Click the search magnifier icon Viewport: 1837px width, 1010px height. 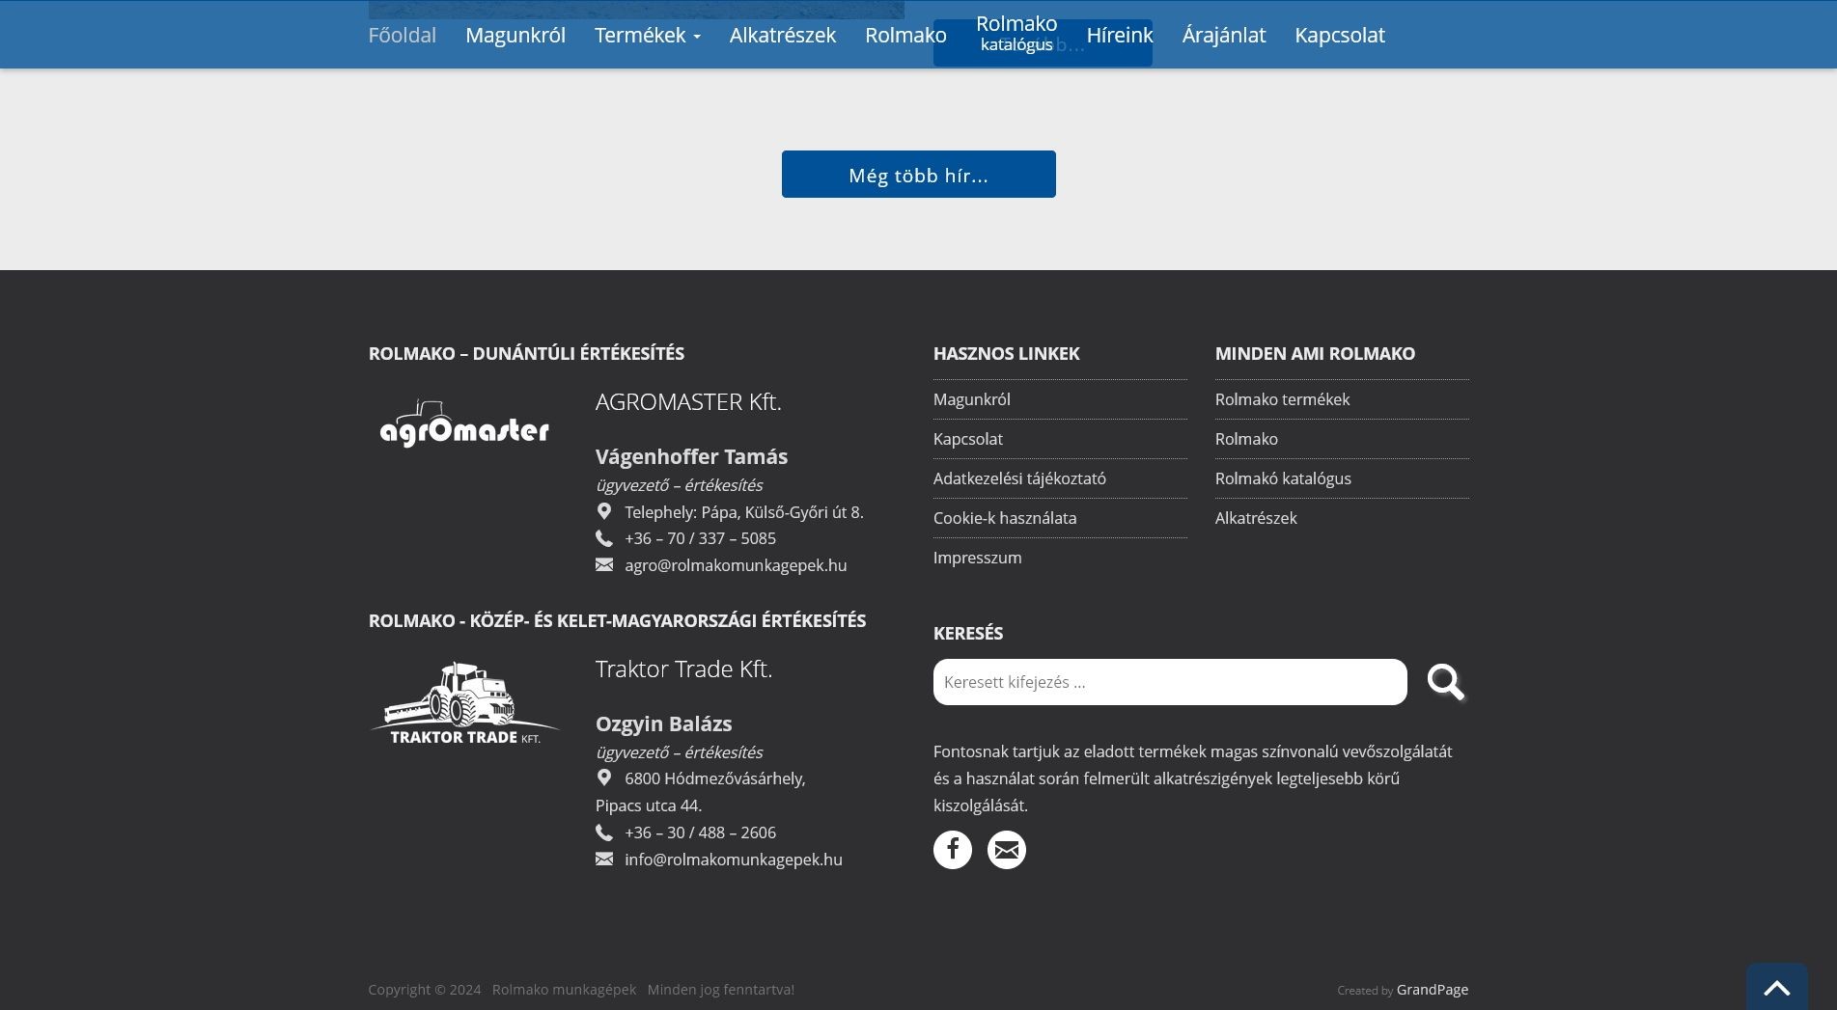(1446, 682)
